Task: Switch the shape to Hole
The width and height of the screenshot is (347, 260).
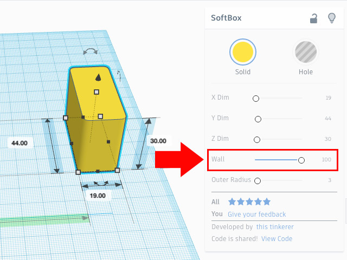Action: 306,53
